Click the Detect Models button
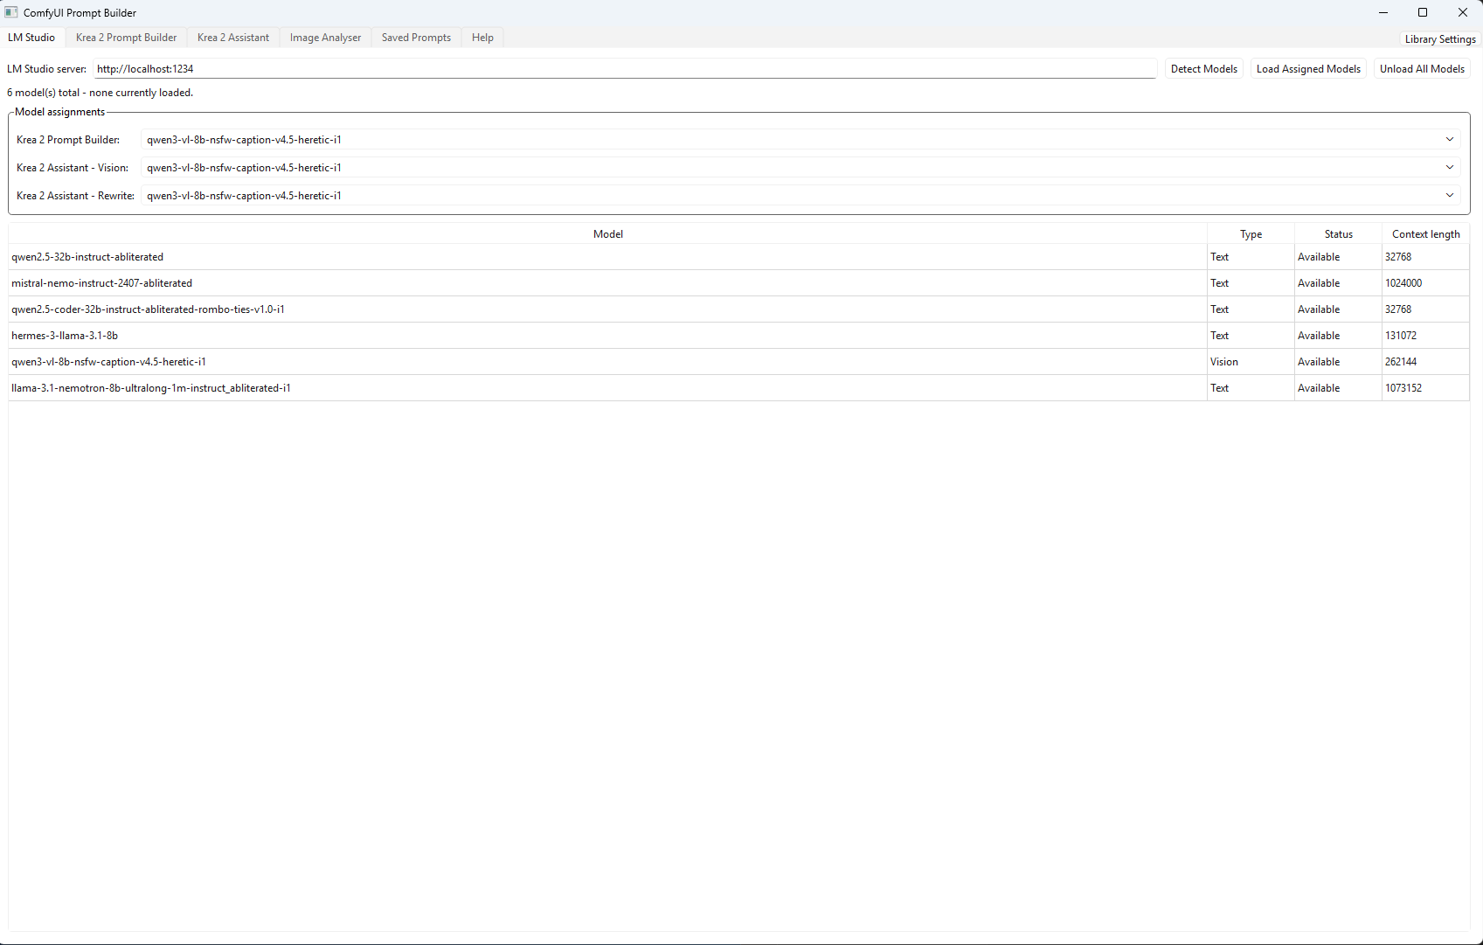This screenshot has height=945, width=1483. [1203, 69]
